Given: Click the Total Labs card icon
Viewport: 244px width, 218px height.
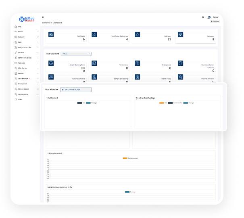Looking at the screenshot, I should [x=51, y=35].
